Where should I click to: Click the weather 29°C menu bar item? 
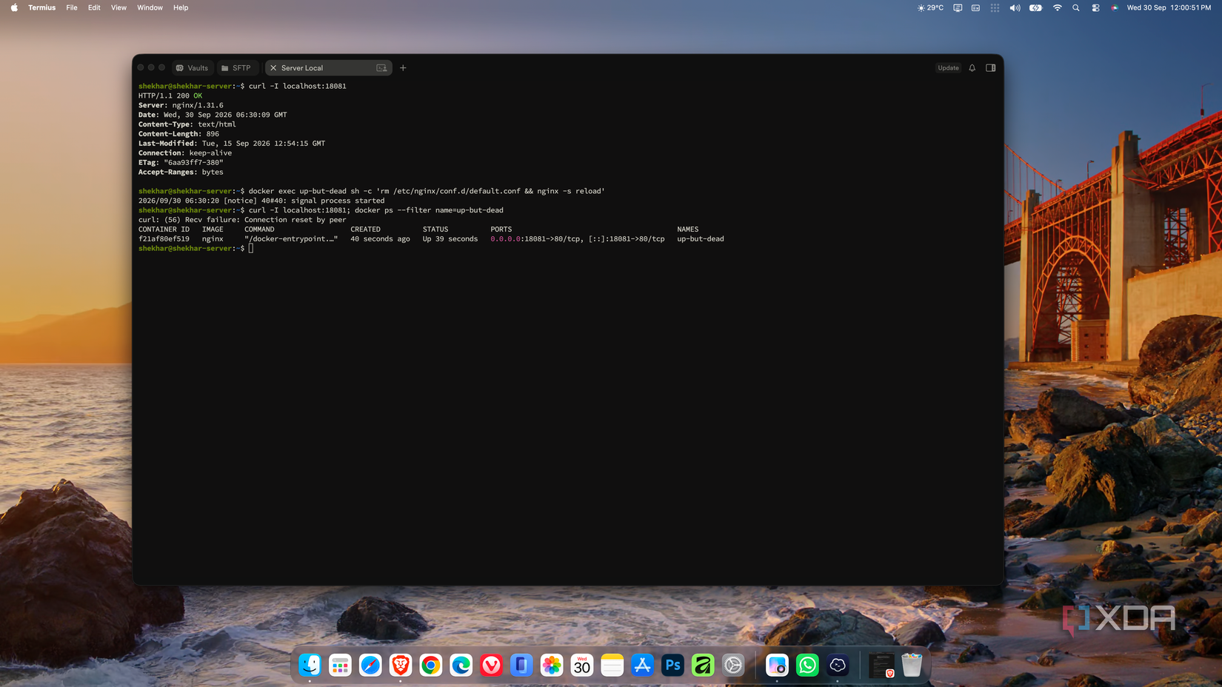tap(930, 7)
